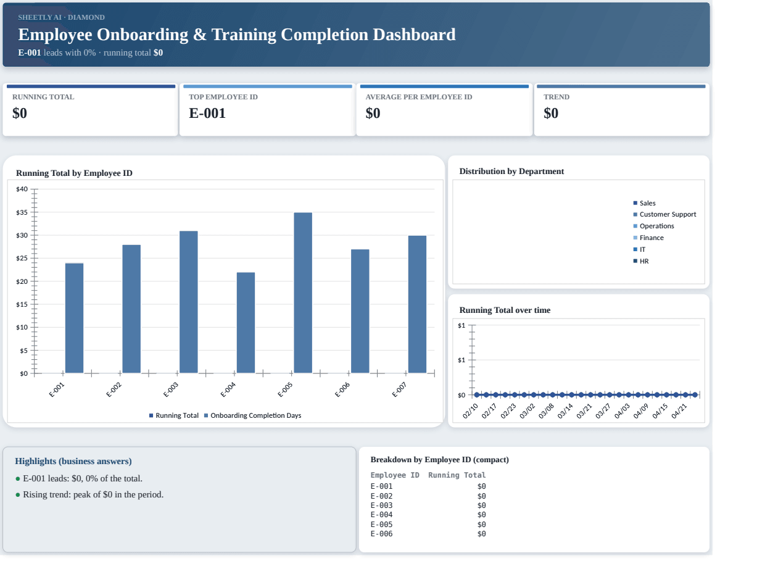Click the $25 y-axis label on the bar chart
Viewport: 757px width, 569px height.
click(x=22, y=258)
